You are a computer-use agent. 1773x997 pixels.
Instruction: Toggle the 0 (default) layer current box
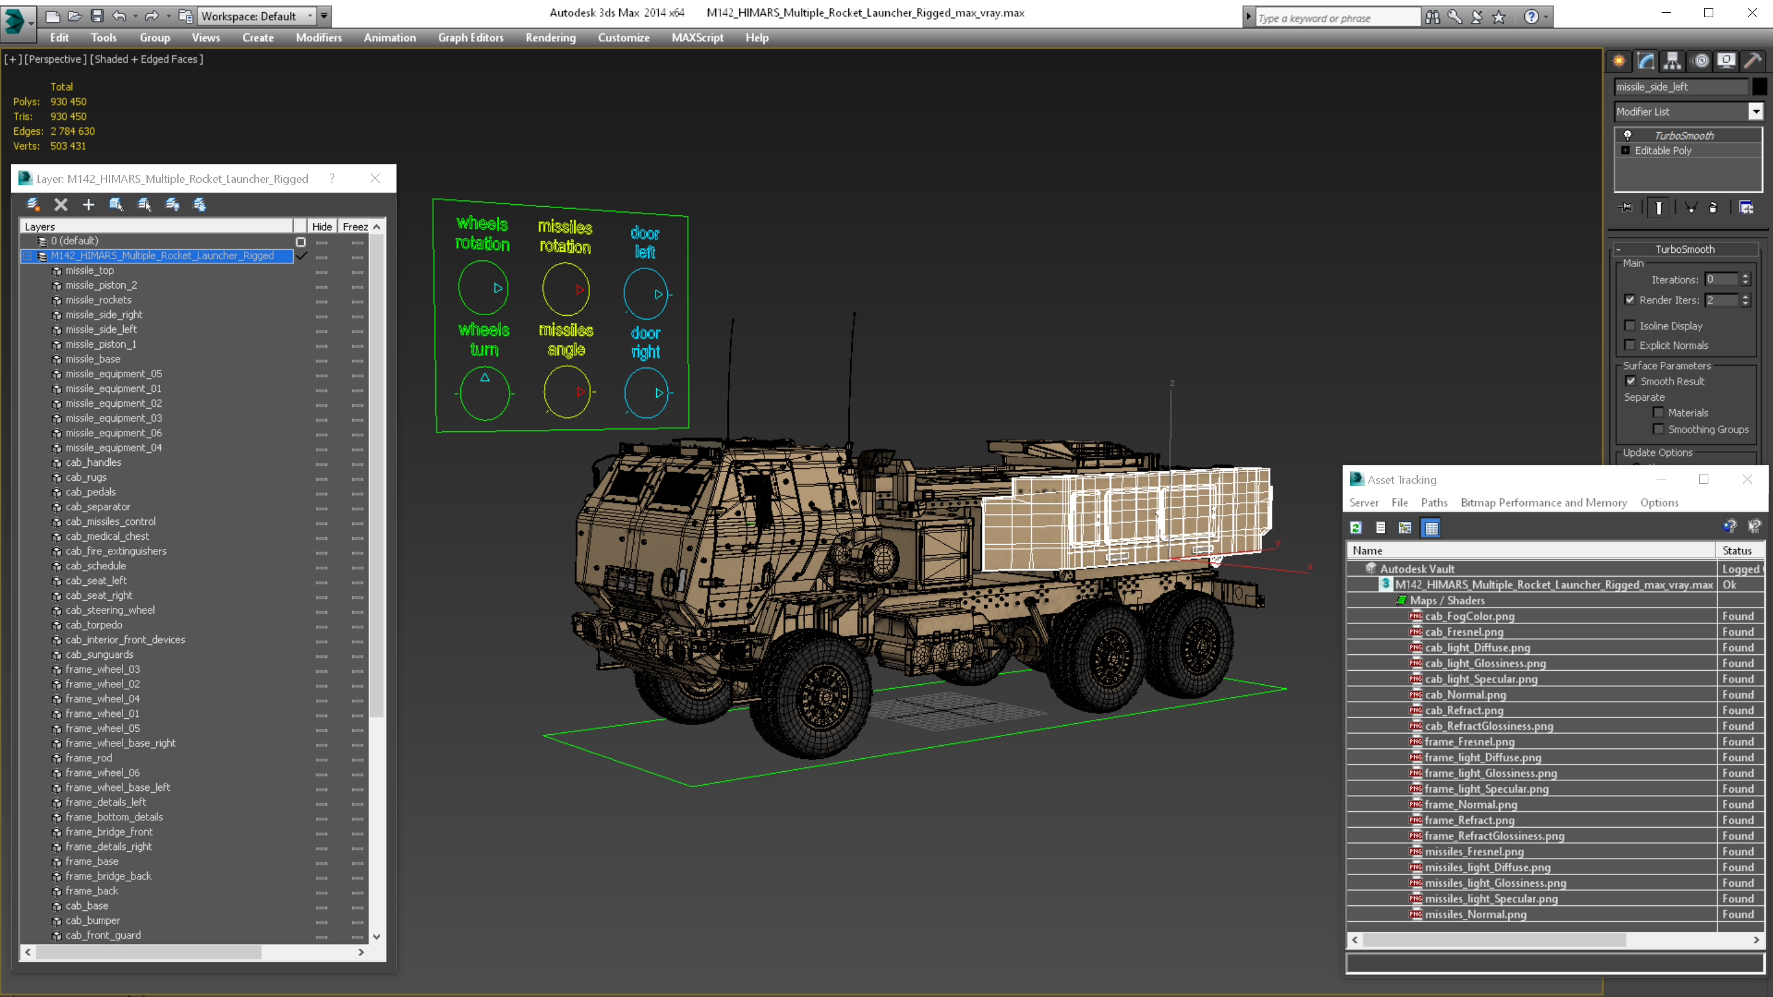click(301, 241)
